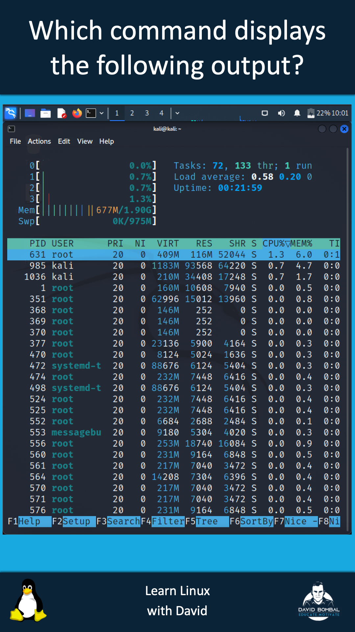Switch to workspace 4

pyautogui.click(x=161, y=113)
